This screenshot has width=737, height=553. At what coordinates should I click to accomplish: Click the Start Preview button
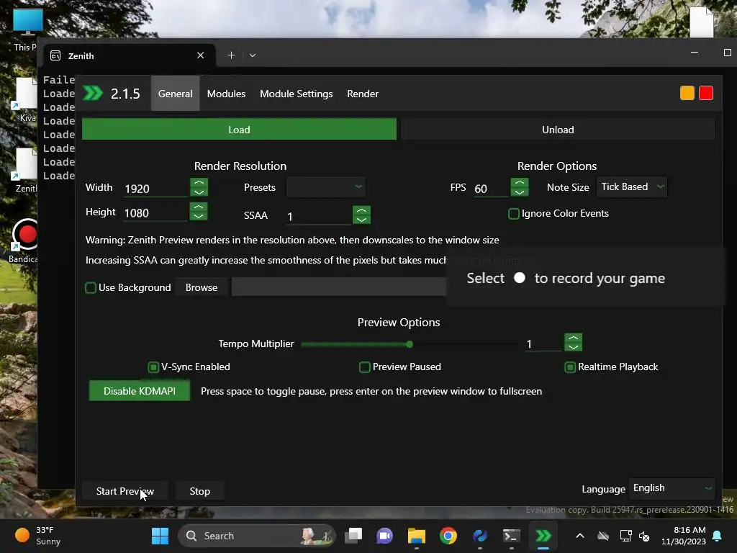coord(125,491)
